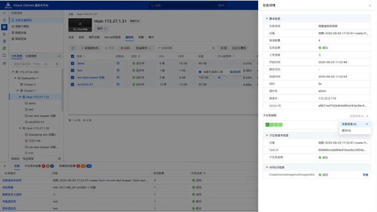Open the 平台实时报警 tab
Viewport: 377px width, 212px height.
click(x=32, y=166)
